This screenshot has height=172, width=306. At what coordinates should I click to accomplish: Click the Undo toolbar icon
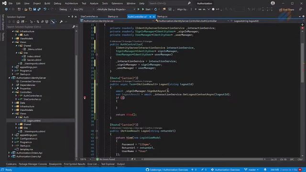click(45, 9)
